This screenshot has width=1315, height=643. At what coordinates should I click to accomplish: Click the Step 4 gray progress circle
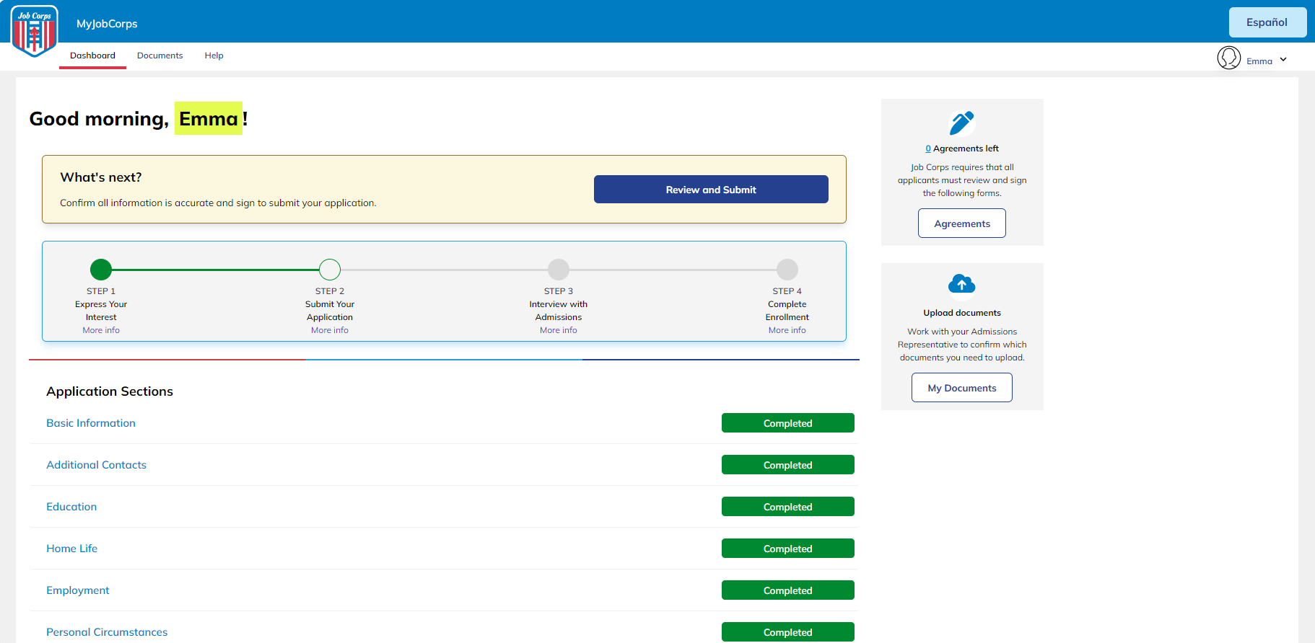click(787, 270)
